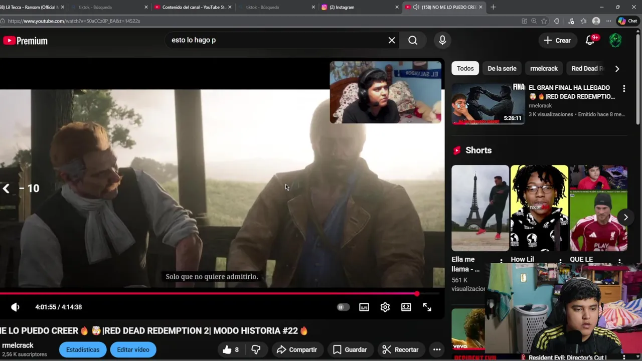Viewport: 642px width, 361px height.
Task: Enter fullscreen mode
Action: [427, 307]
